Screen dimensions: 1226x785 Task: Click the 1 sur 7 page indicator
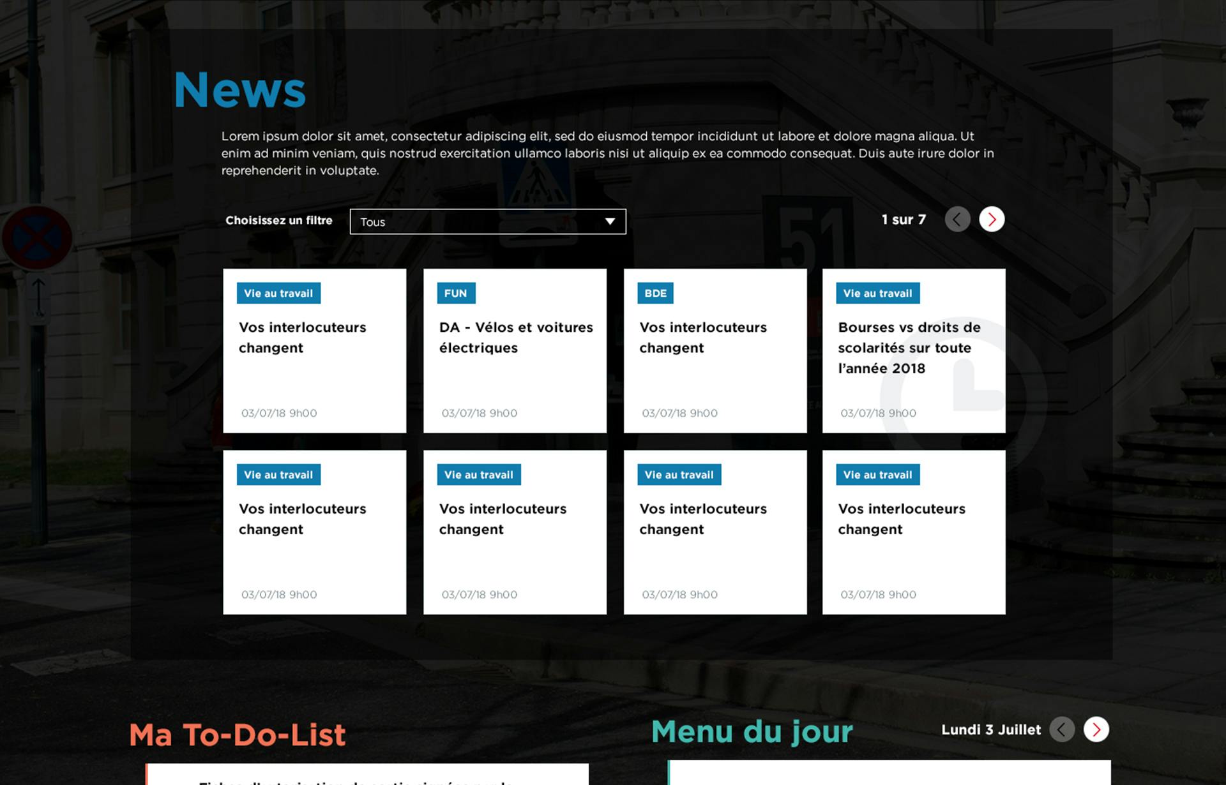[903, 220]
